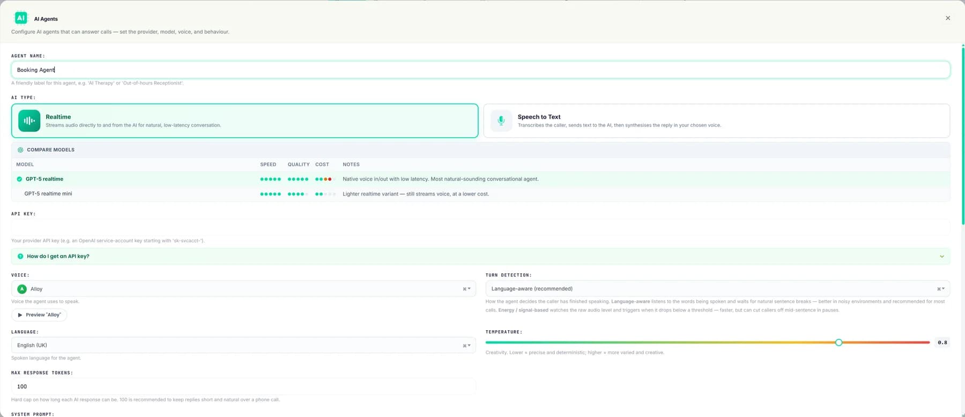This screenshot has width=965, height=417.
Task: Open the Voice dropdown showing Alloy
Action: click(243, 289)
